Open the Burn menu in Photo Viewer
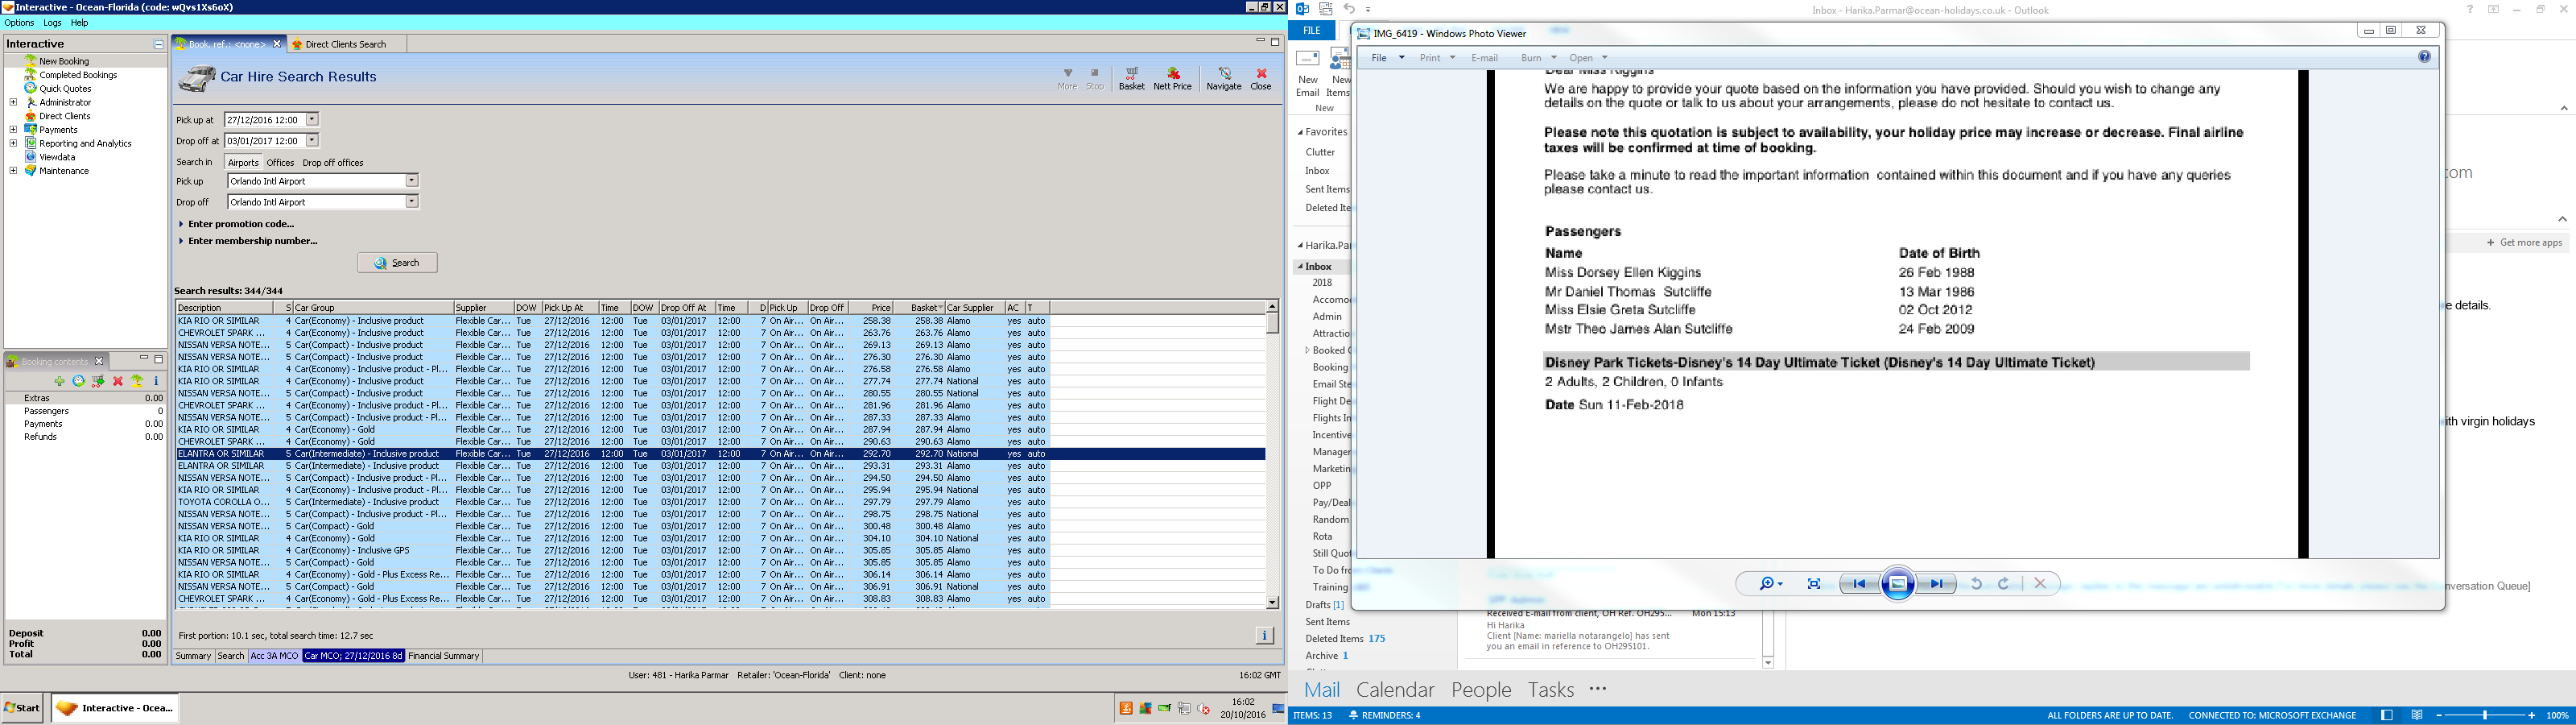This screenshot has height=725, width=2576. 1539,58
